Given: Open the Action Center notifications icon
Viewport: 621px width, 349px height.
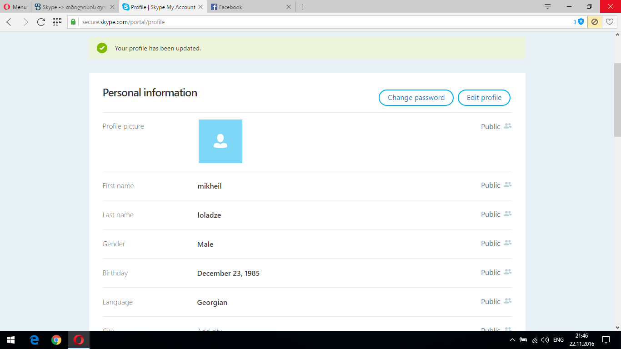Looking at the screenshot, I should [606, 340].
